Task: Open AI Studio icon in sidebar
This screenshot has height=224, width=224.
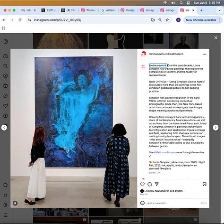Action: [x=6, y=195]
